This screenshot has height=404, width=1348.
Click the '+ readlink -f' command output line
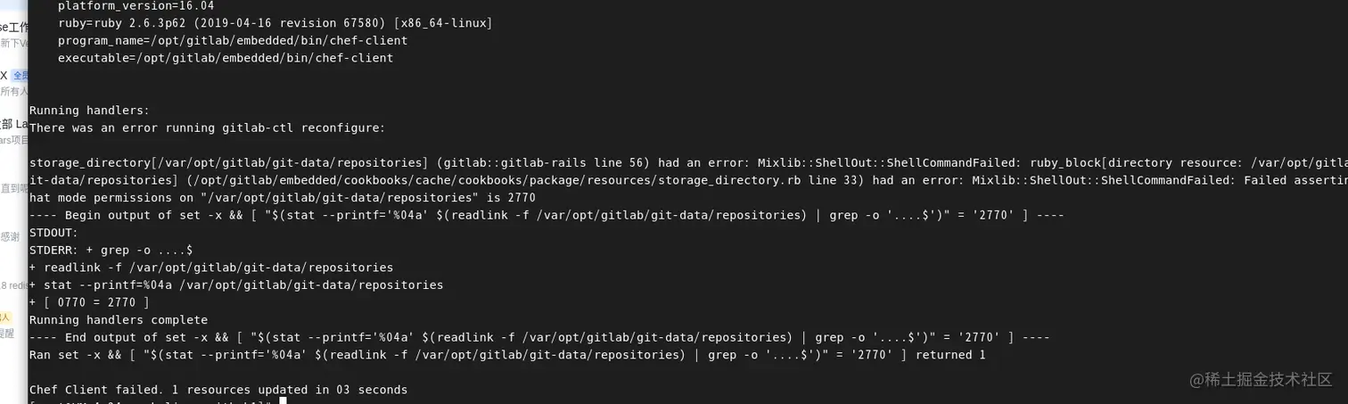coord(211,268)
